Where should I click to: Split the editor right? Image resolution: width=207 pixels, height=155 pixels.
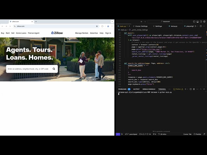(x=201, y=26)
